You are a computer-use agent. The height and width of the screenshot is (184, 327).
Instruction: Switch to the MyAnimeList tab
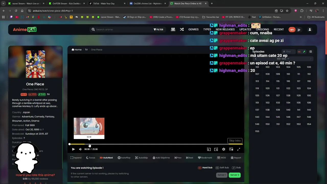tap(147, 4)
